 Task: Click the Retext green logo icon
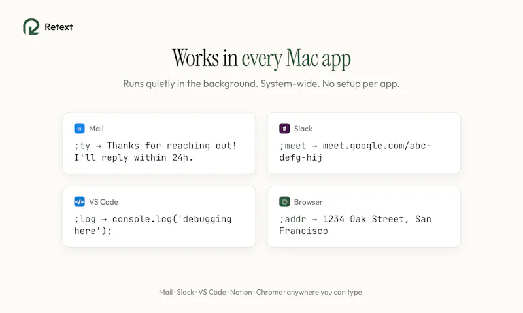[31, 27]
